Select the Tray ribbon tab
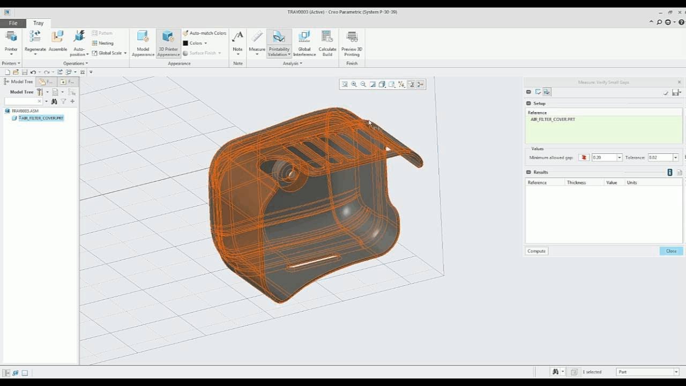The height and width of the screenshot is (386, 686). point(39,23)
